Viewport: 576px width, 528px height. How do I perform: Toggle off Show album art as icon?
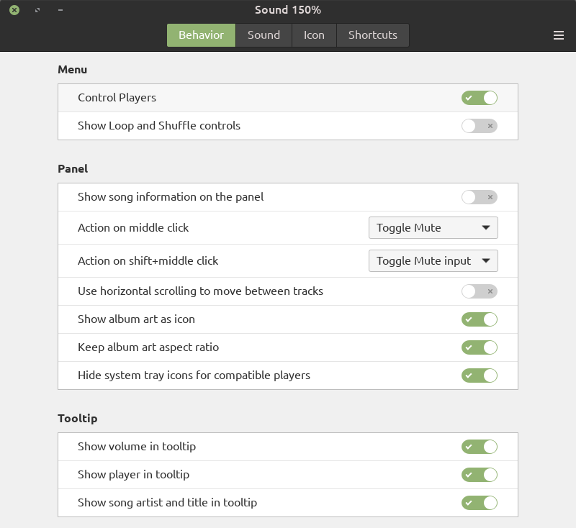(480, 319)
